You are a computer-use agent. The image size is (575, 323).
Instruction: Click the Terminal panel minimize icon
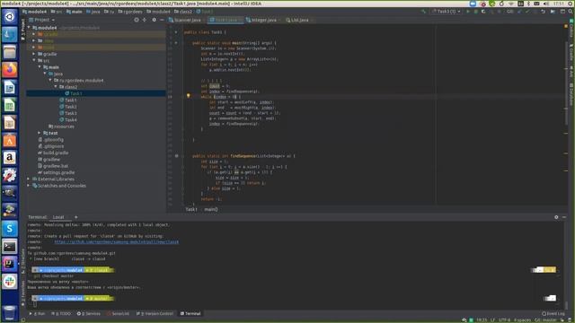click(x=564, y=217)
